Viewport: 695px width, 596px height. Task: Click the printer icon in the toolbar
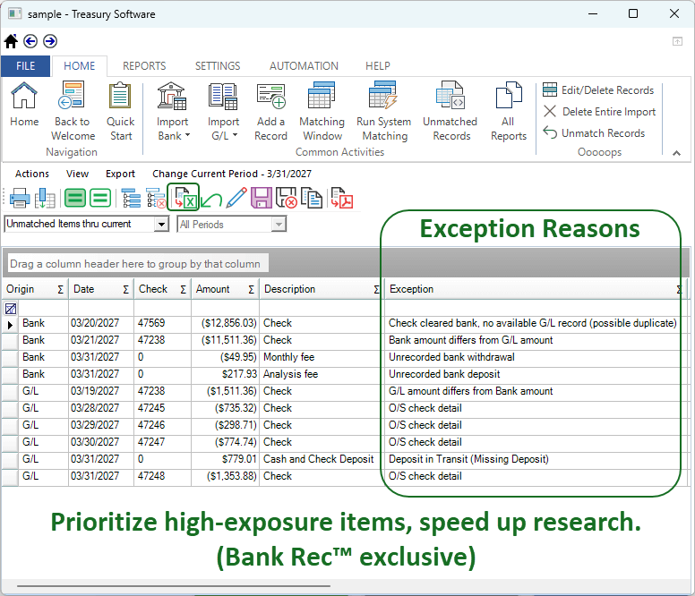pos(19,198)
